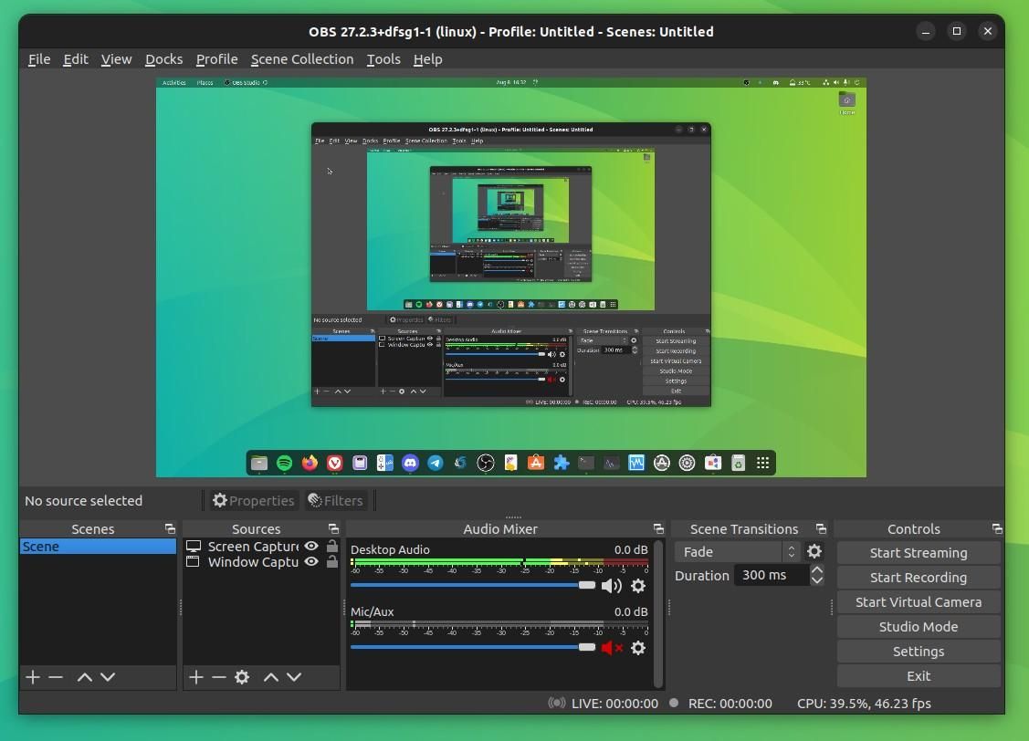This screenshot has height=741, width=1029.
Task: Click the Telegram icon in the previewed dock
Action: (436, 463)
